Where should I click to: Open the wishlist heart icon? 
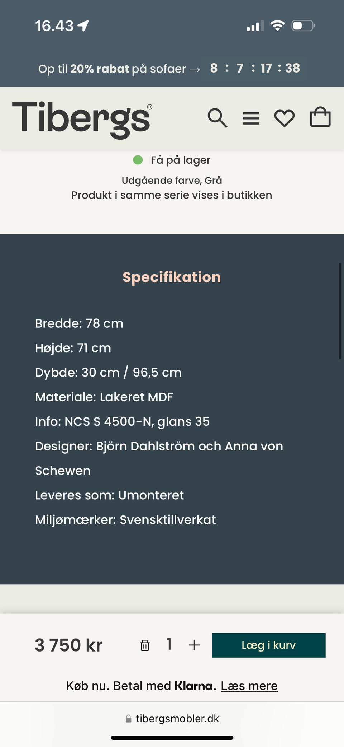[284, 118]
